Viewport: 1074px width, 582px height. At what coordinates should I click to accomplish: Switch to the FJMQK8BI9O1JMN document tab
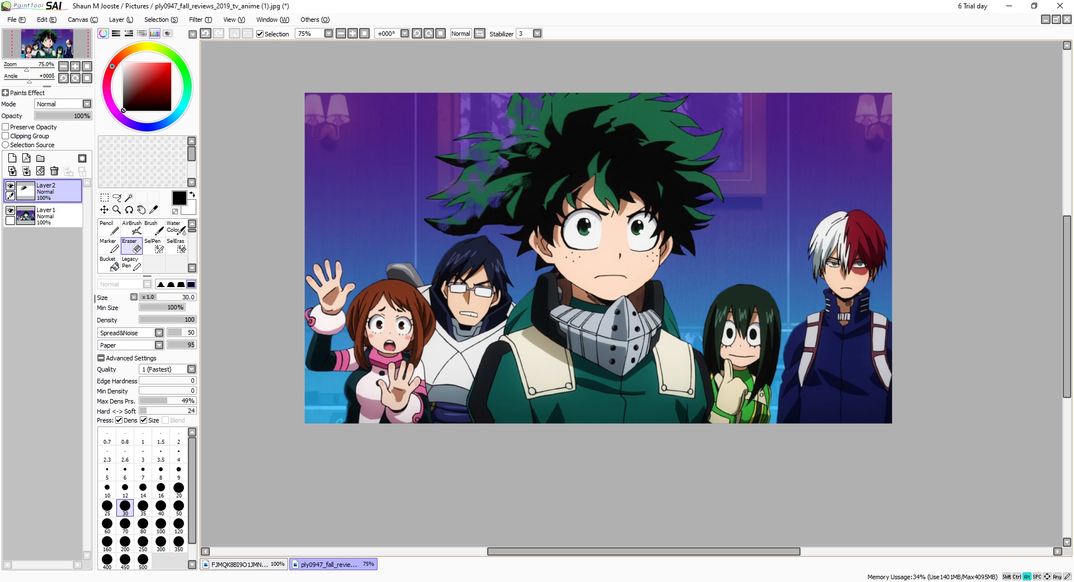pyautogui.click(x=244, y=564)
